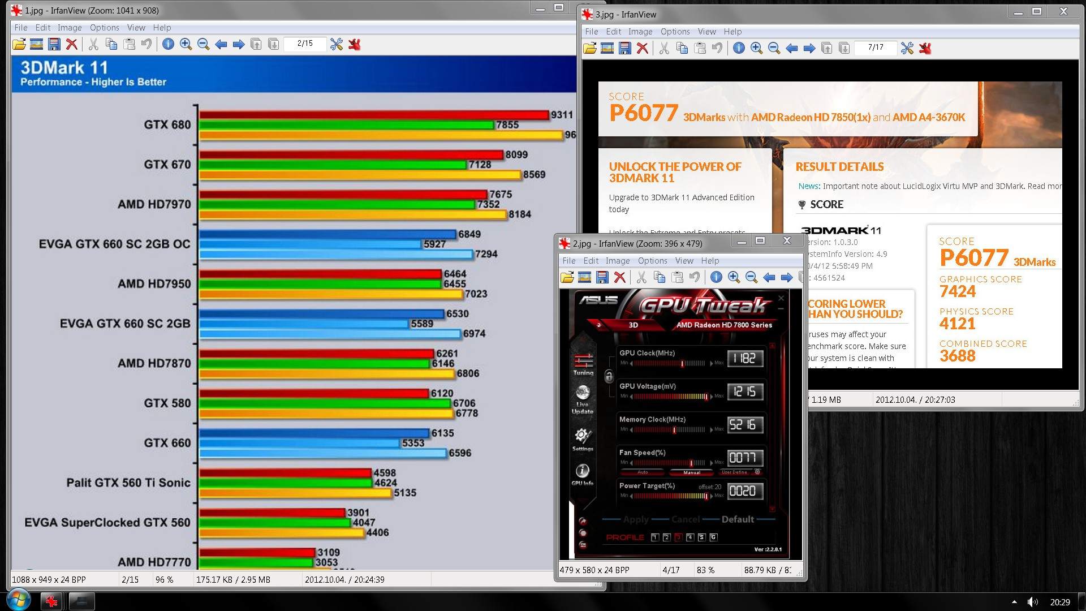1086x611 pixels.
Task: Show hidden icons in the system tray
Action: 1014,602
